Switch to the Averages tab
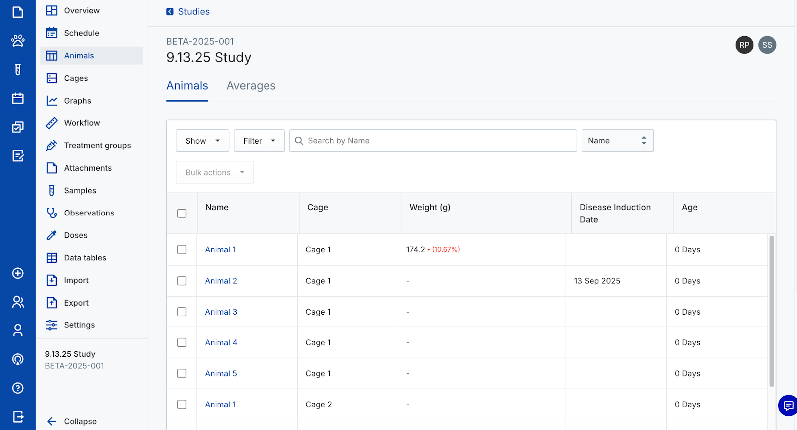 pyautogui.click(x=251, y=86)
